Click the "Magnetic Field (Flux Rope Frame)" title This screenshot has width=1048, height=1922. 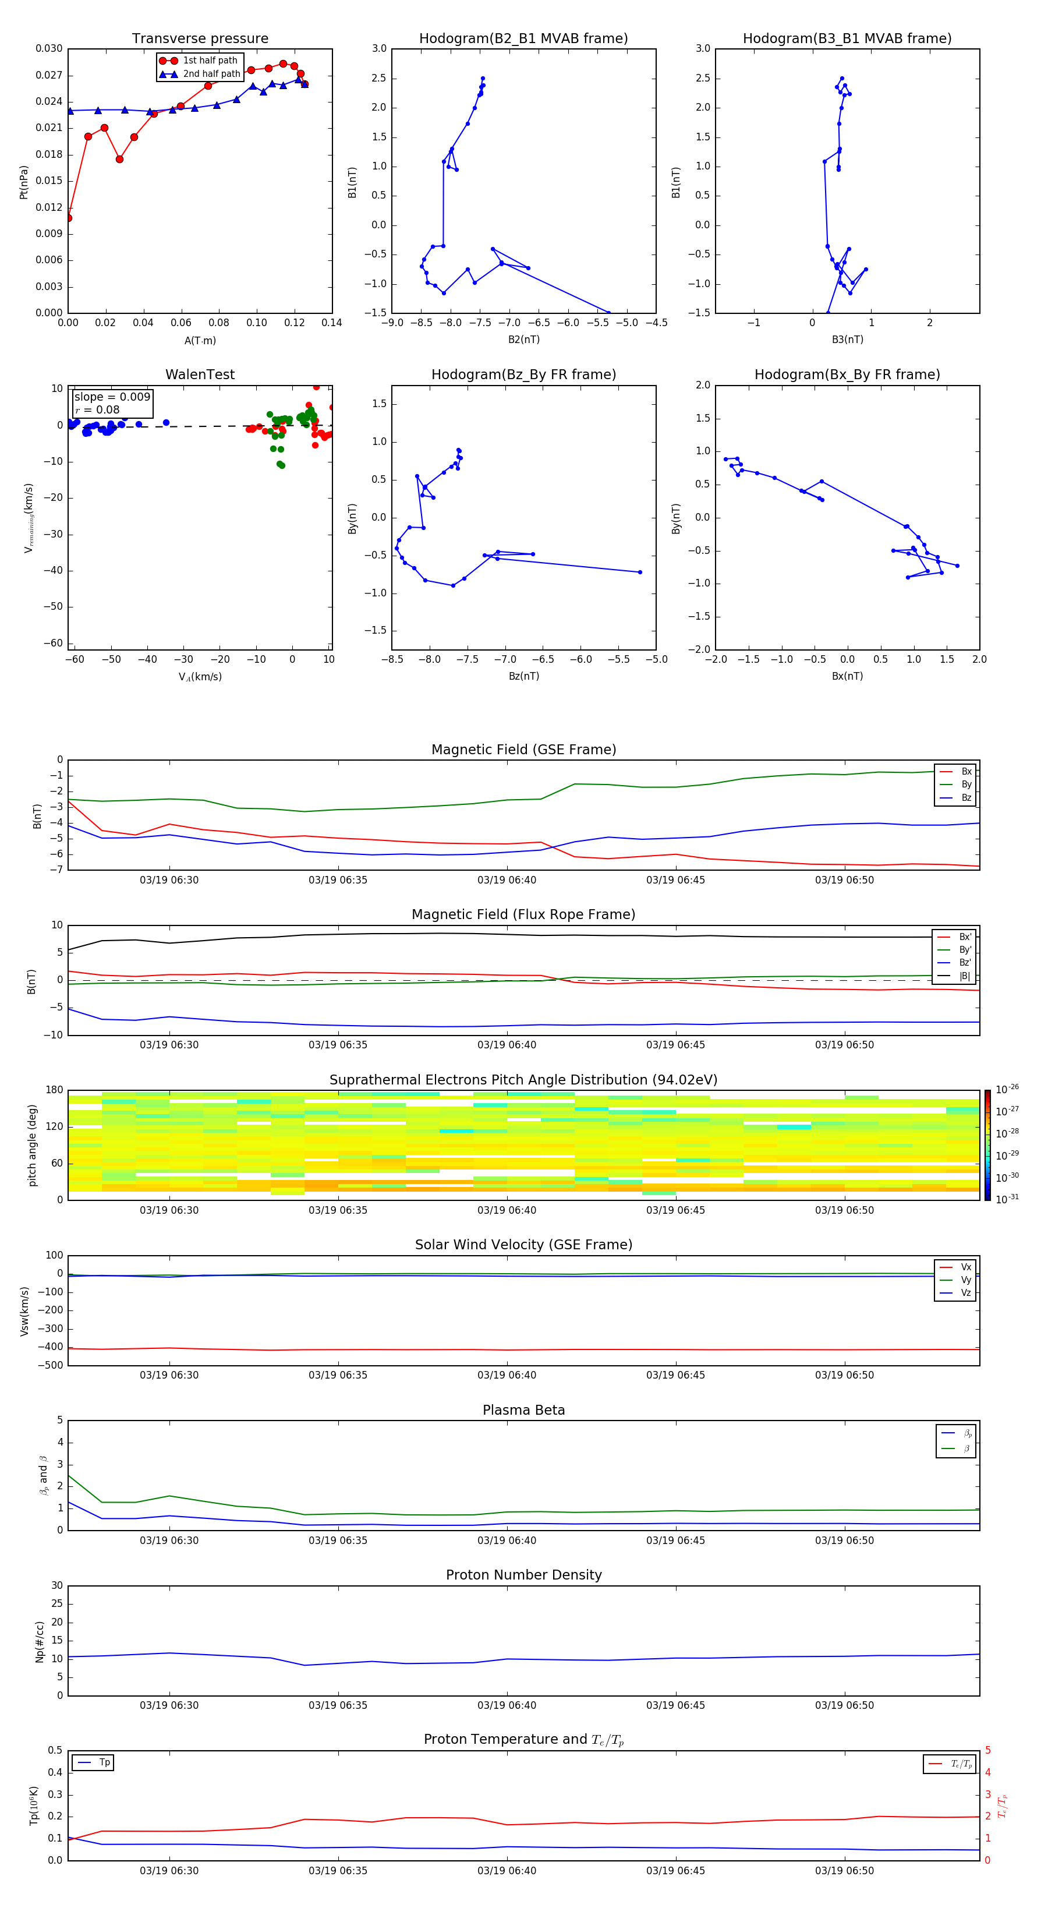click(523, 915)
